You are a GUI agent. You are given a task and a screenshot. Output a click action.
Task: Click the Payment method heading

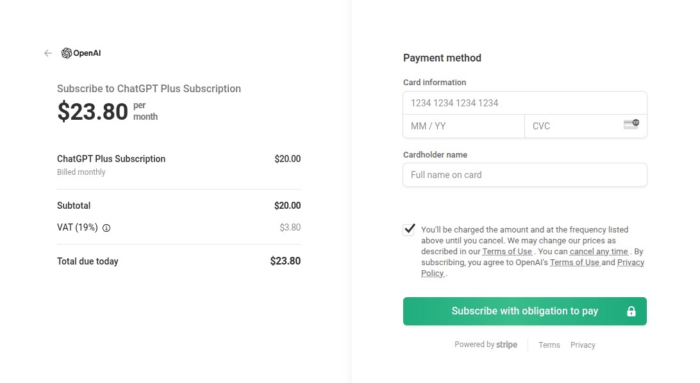click(442, 58)
